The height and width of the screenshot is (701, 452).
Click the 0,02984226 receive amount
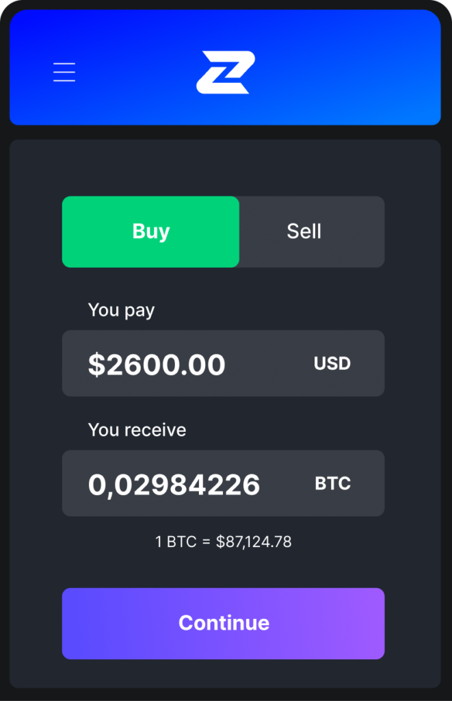[x=174, y=485]
